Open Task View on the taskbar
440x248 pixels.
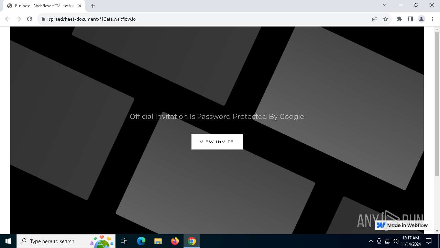(124, 241)
